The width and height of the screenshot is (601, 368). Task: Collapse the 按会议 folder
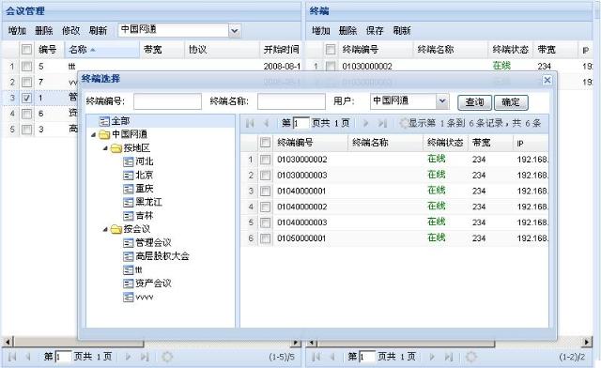pyautogui.click(x=105, y=229)
